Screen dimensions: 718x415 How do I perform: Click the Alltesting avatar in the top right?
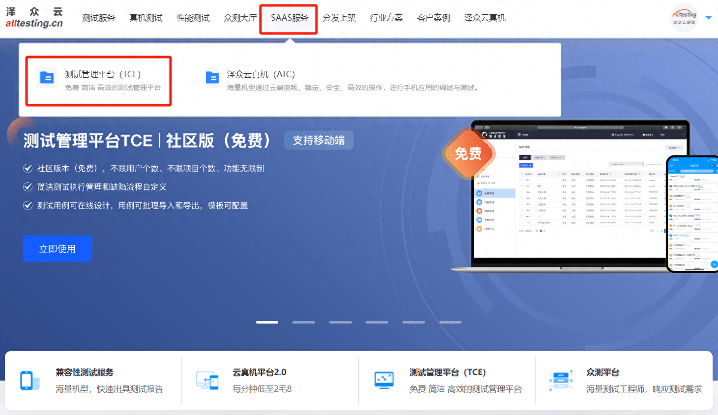(x=684, y=17)
